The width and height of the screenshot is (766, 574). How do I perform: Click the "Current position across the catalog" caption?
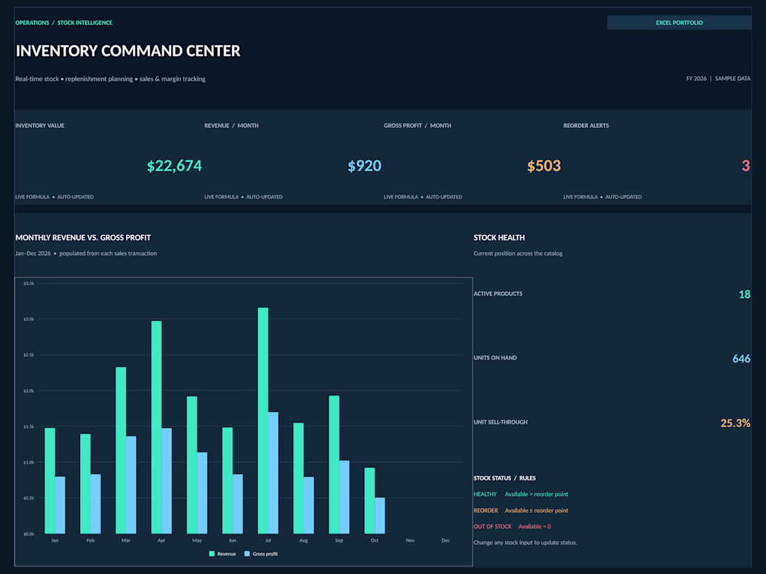pyautogui.click(x=518, y=253)
